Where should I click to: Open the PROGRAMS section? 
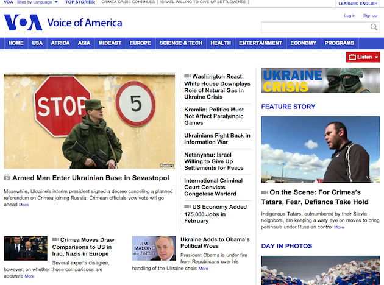tap(340, 43)
